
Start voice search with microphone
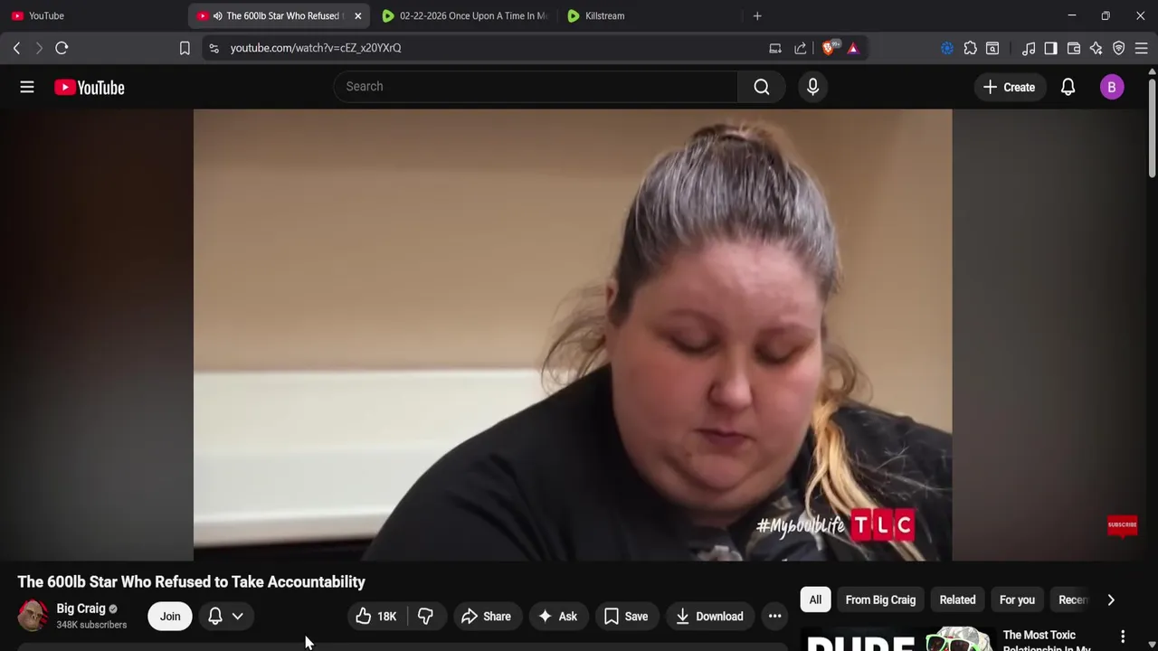(812, 87)
